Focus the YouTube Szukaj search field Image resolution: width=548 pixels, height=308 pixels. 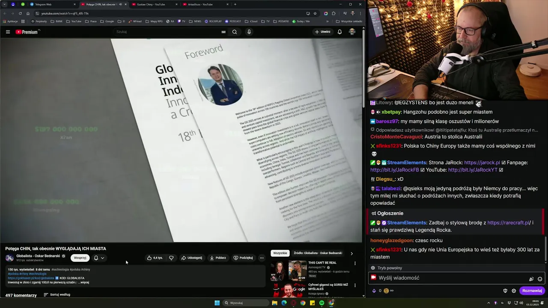[x=167, y=32]
